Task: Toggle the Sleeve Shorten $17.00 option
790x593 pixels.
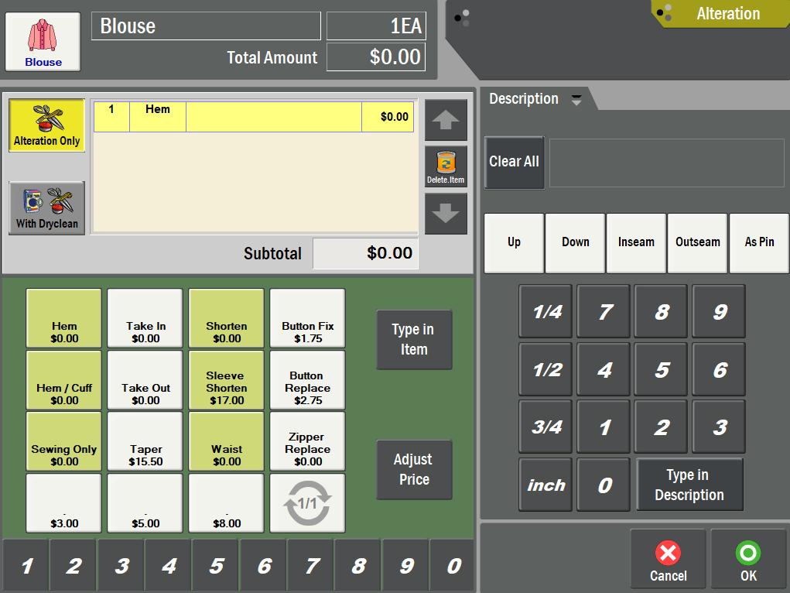Action: click(x=226, y=379)
